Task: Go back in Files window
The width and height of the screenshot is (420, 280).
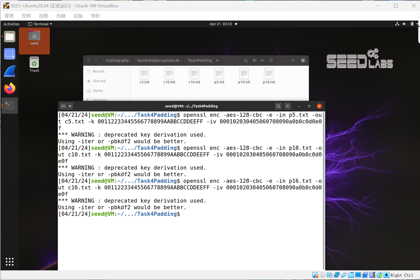Action: pyautogui.click(x=88, y=60)
